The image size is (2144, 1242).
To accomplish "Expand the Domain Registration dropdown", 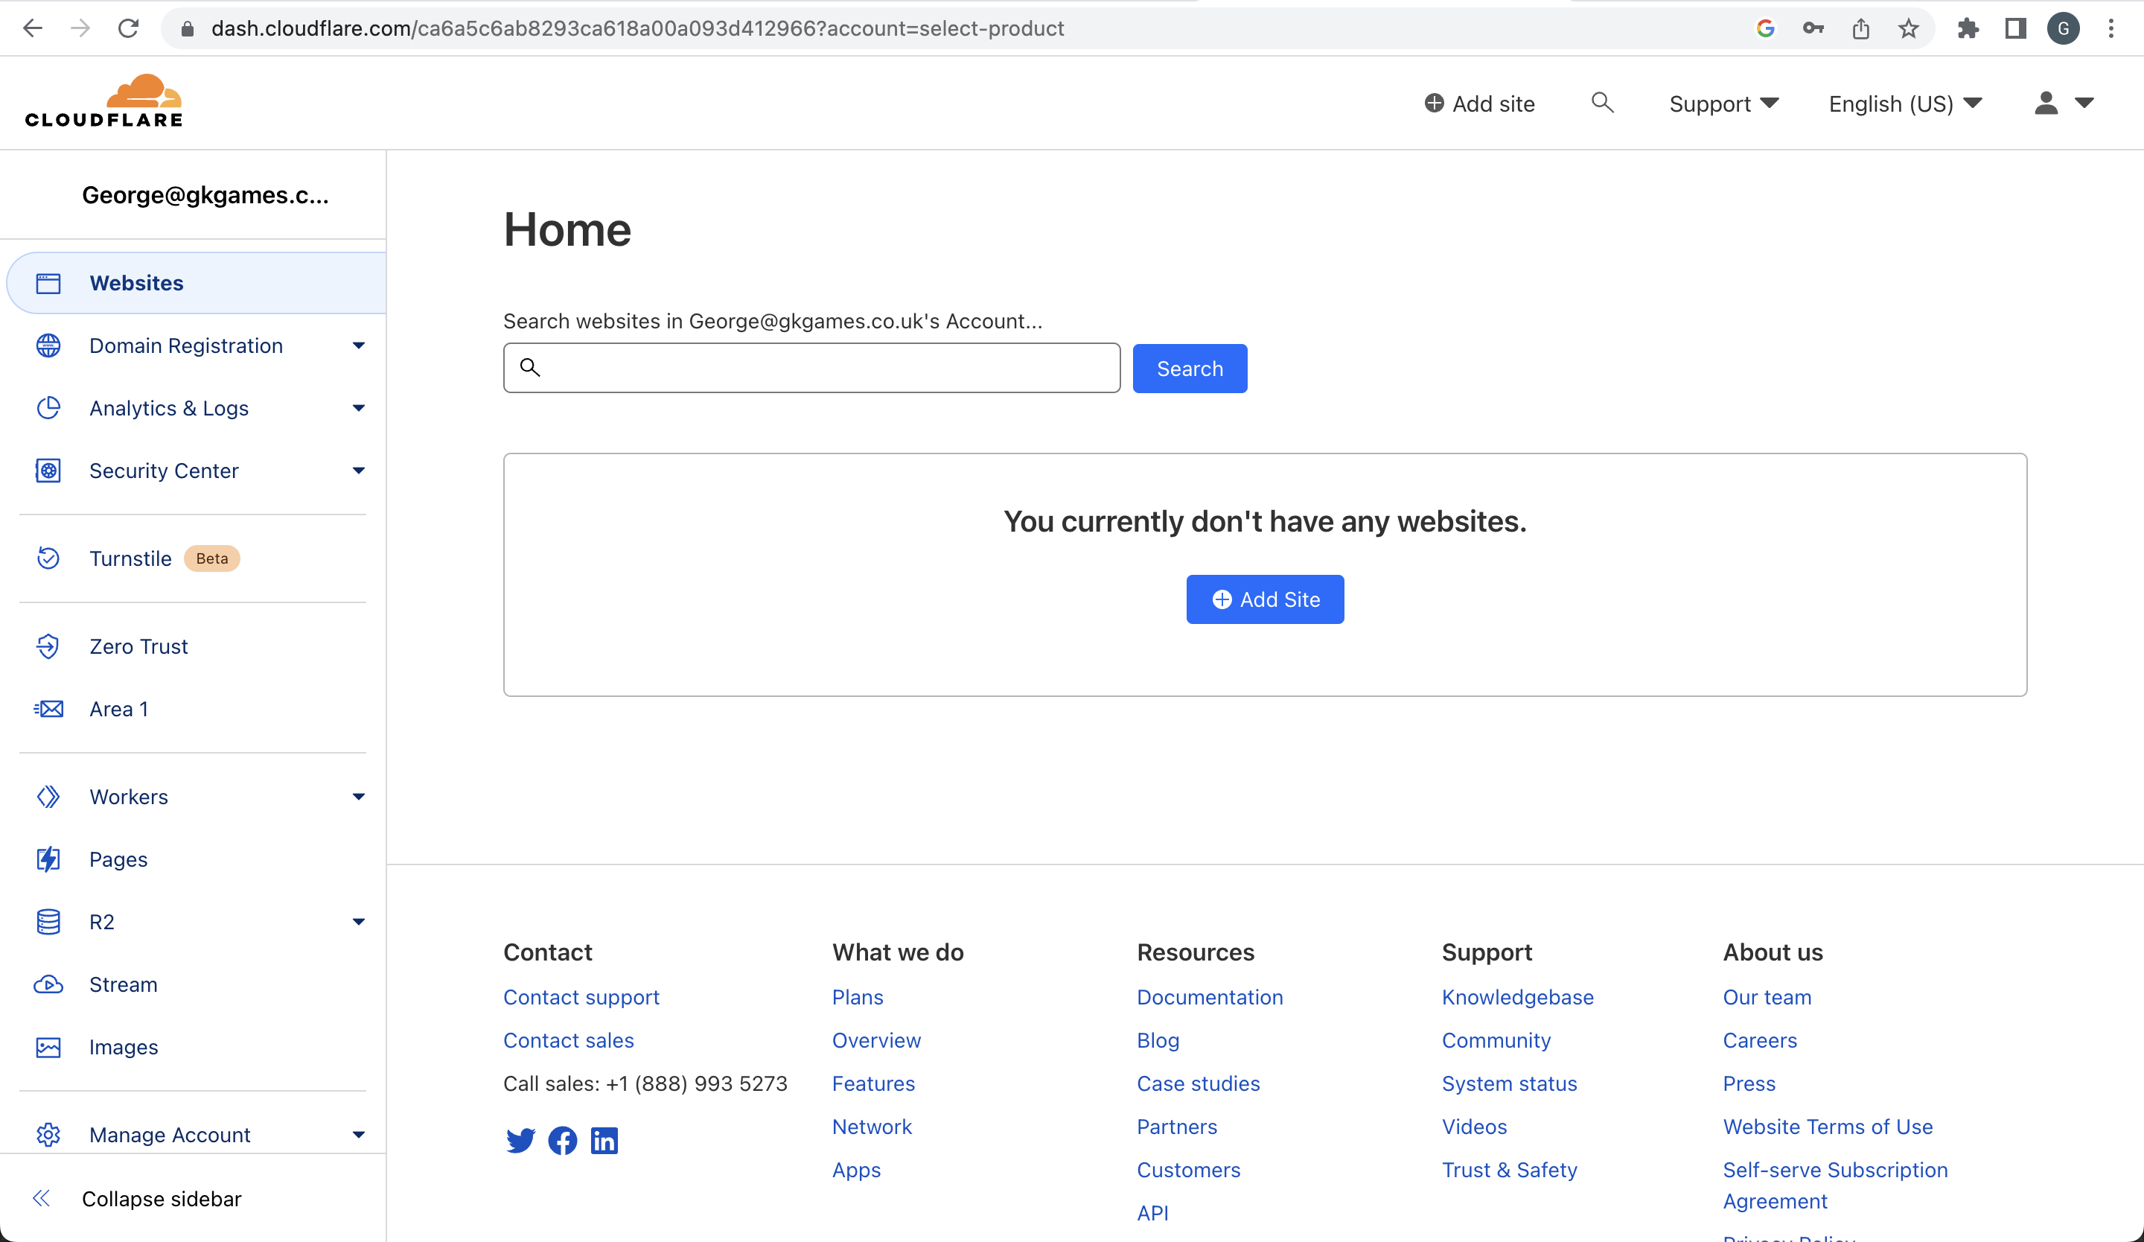I will click(359, 345).
